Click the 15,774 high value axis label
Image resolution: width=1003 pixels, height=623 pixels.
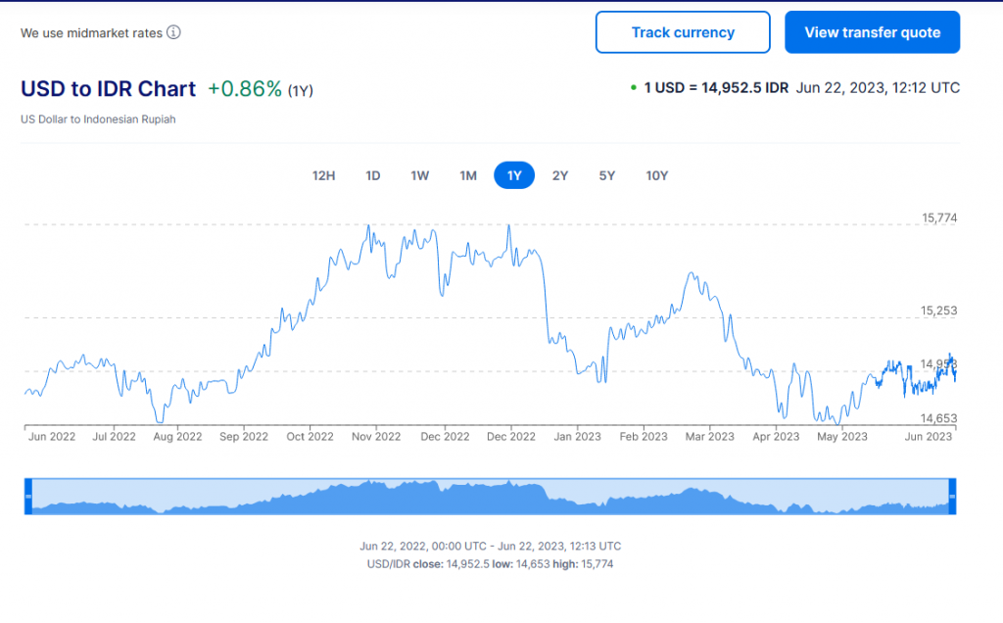938,218
